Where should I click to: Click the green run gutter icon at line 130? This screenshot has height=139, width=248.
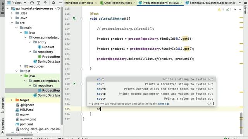click(74, 84)
